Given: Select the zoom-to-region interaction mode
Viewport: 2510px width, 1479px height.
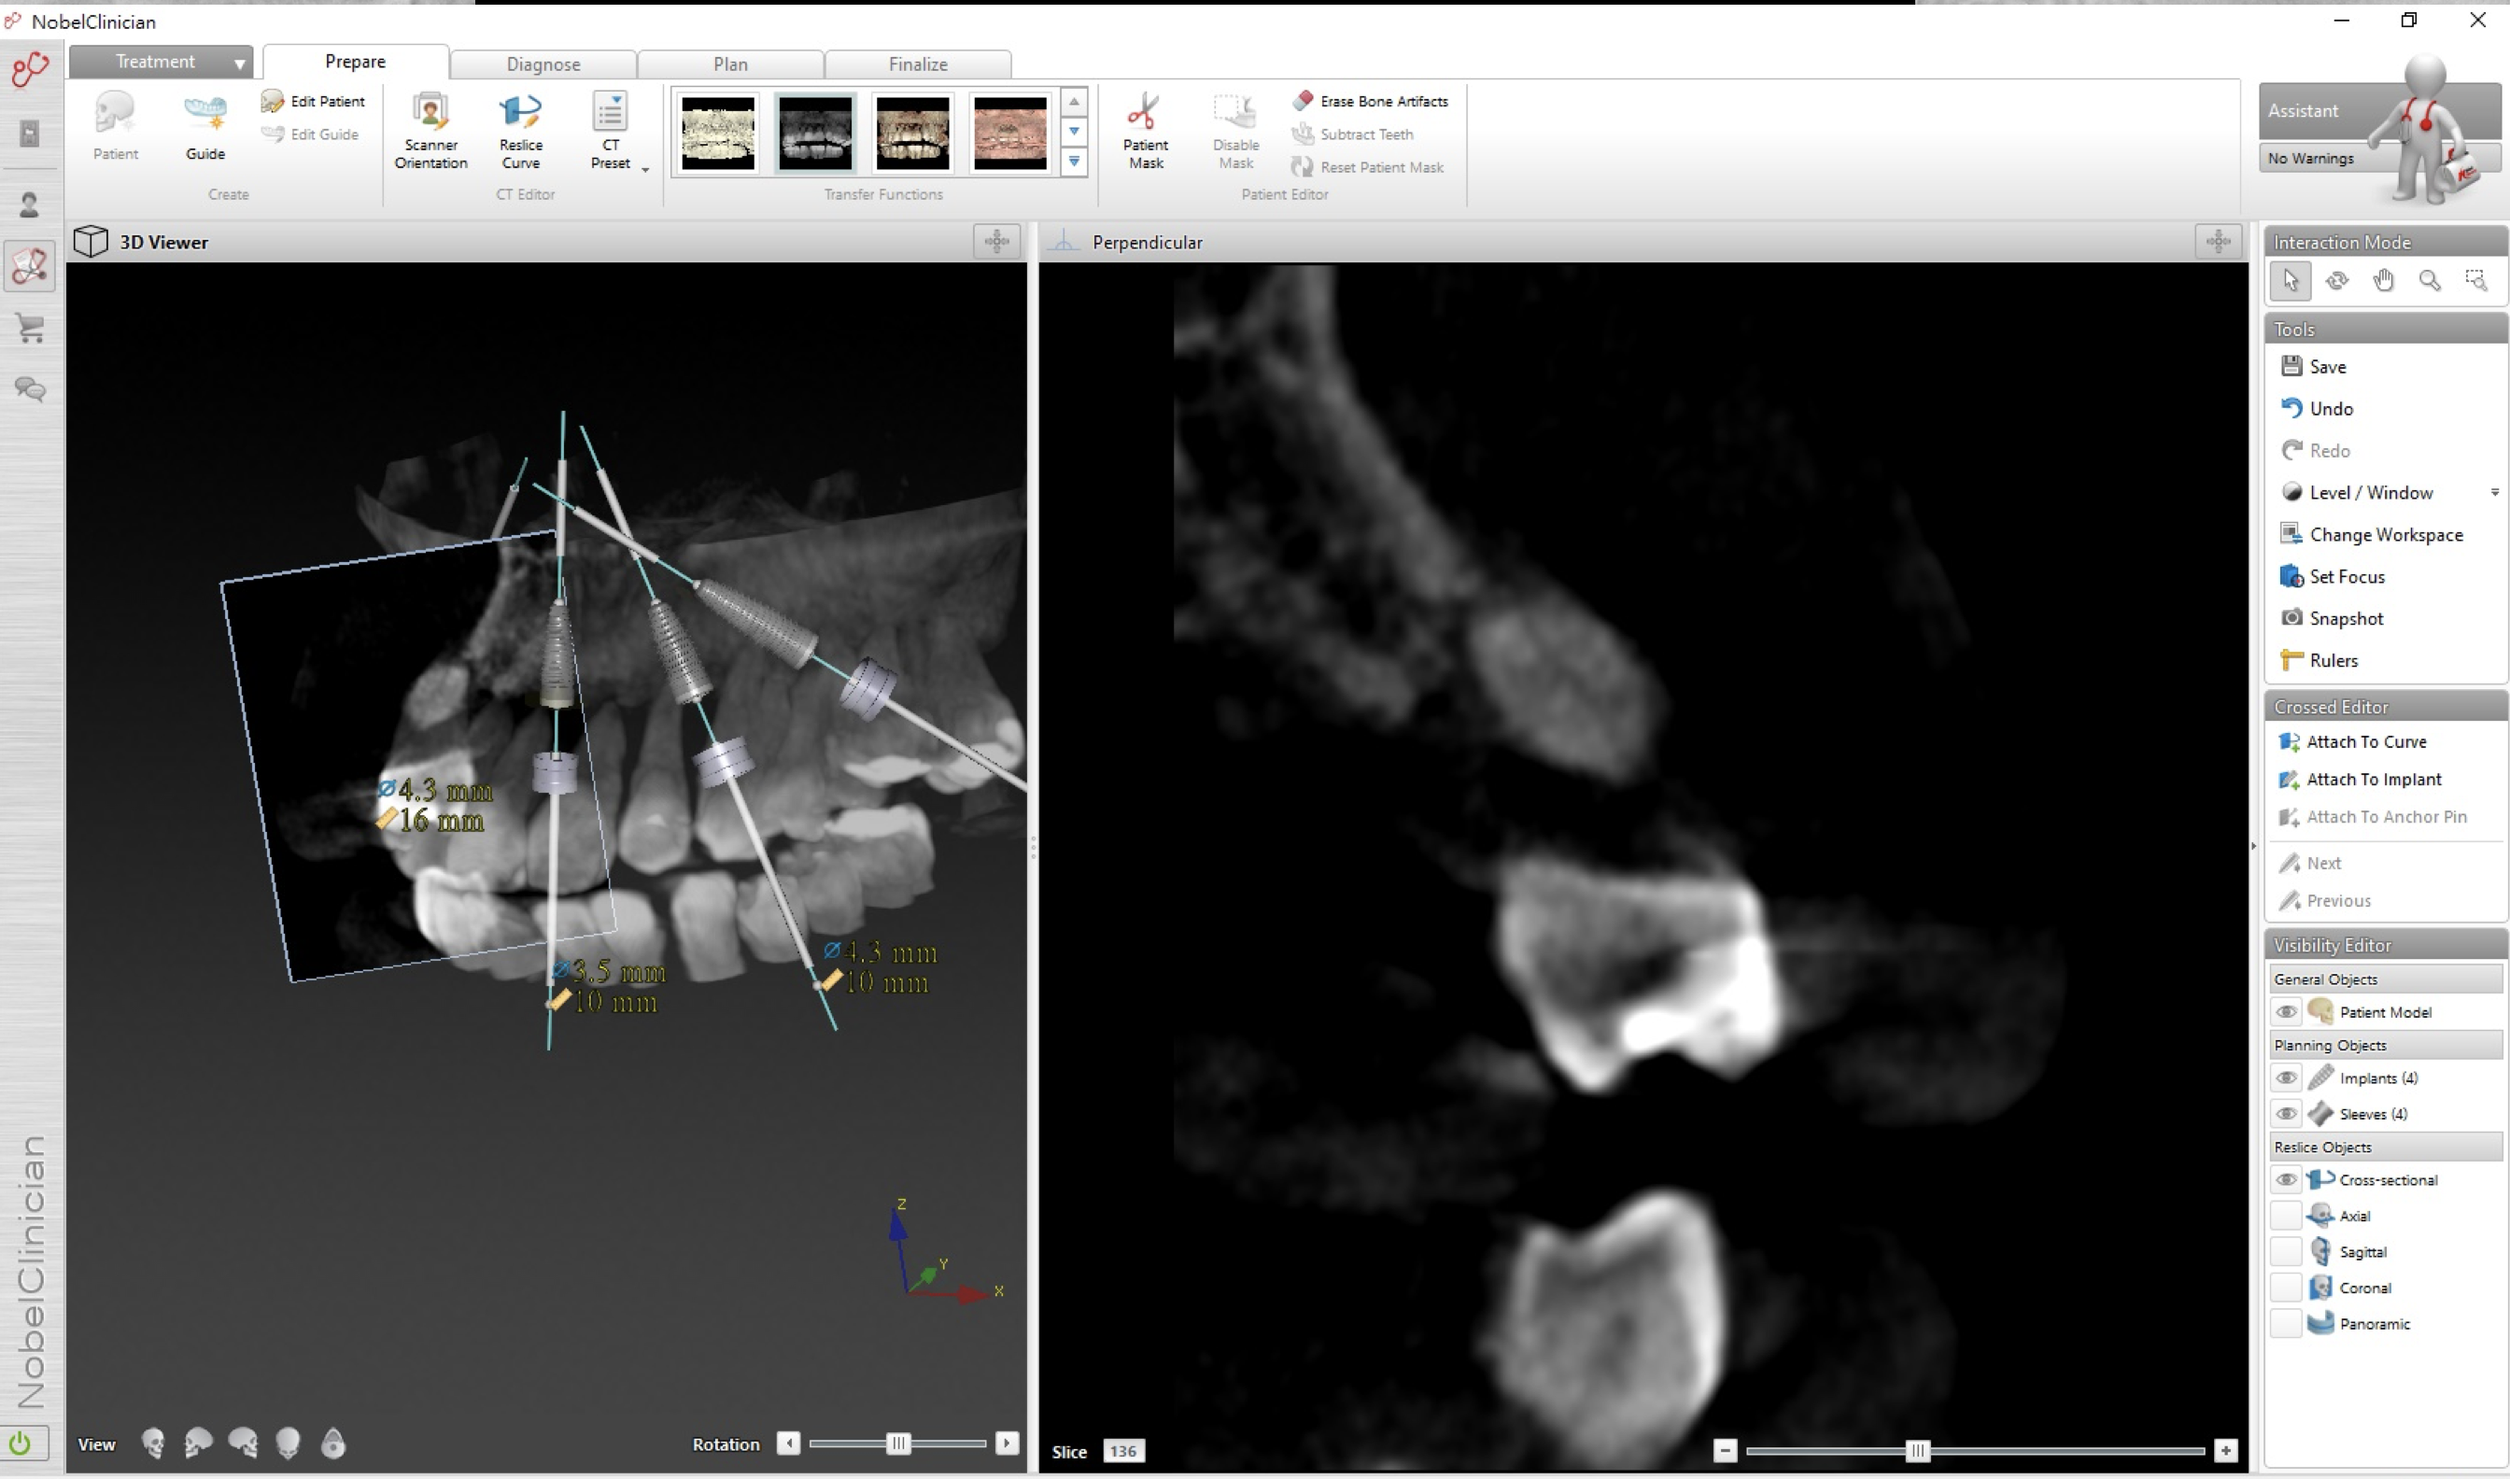Looking at the screenshot, I should click(x=2477, y=281).
